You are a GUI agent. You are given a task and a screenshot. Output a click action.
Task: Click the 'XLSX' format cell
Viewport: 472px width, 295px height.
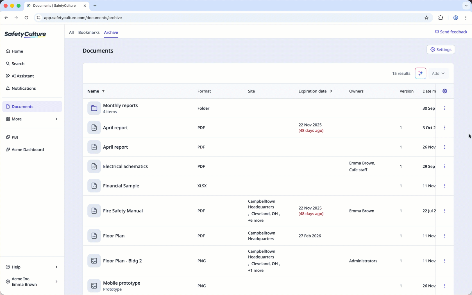[202, 186]
